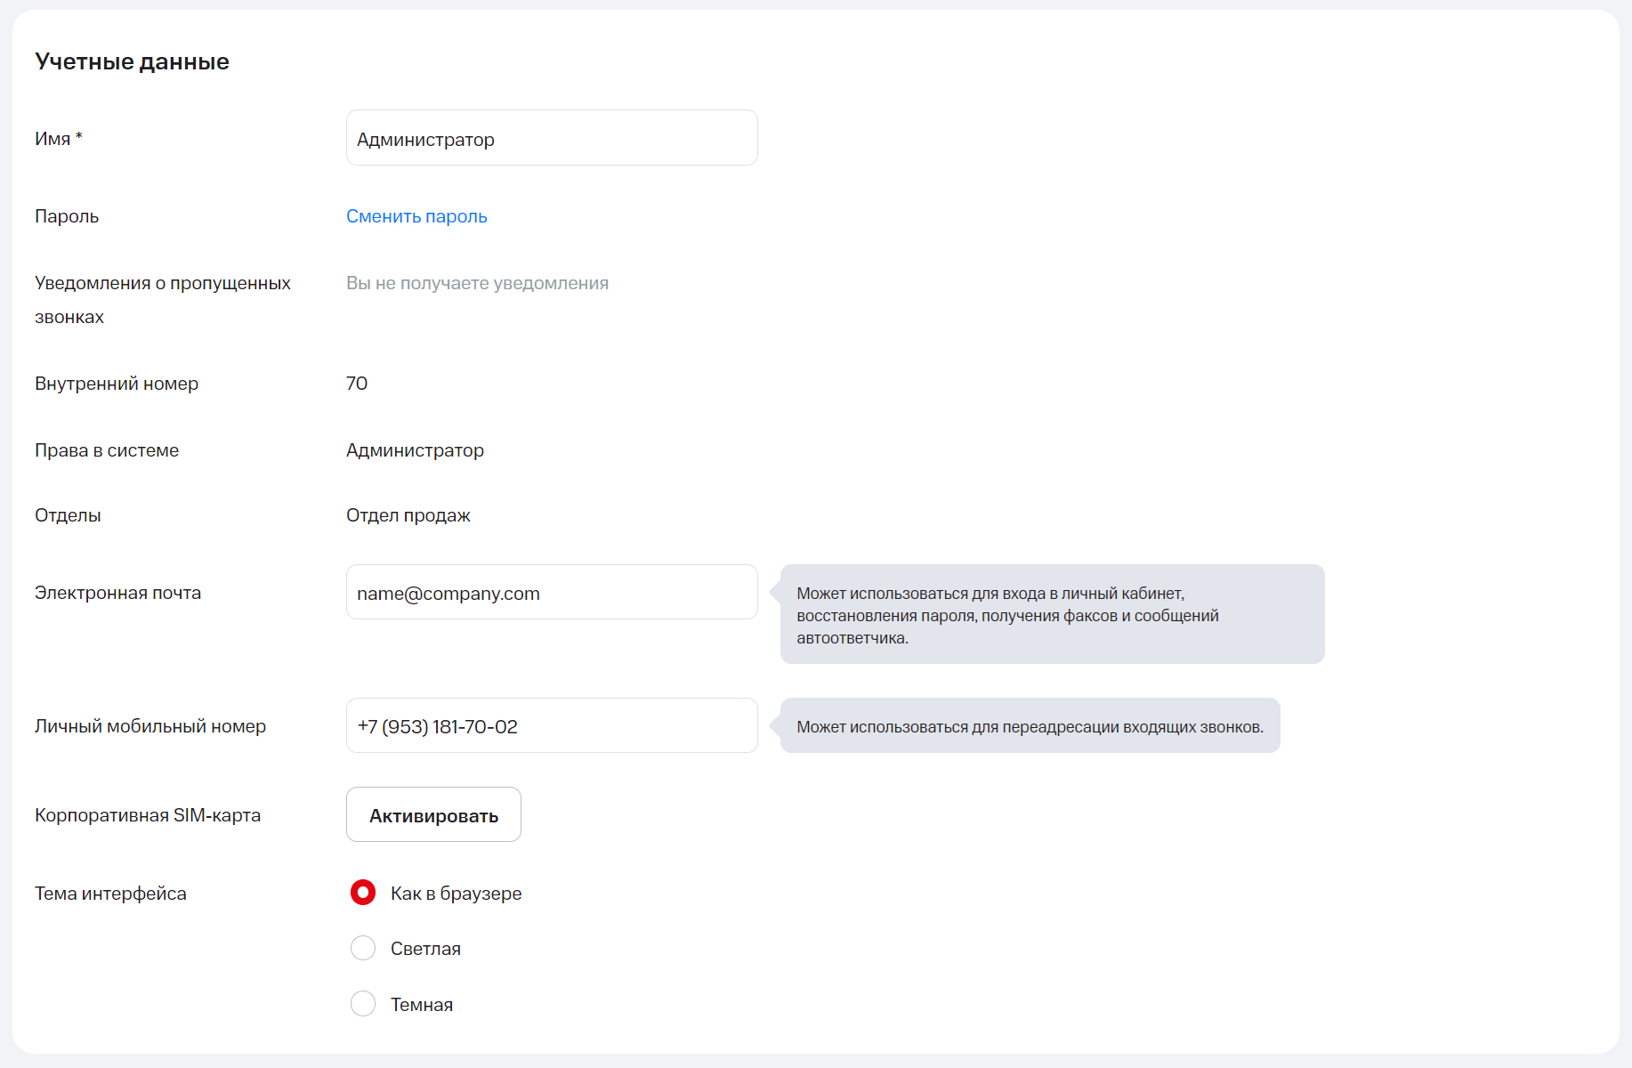The image size is (1632, 1068).
Task: Click the Отдел продаж department value
Action: click(408, 515)
